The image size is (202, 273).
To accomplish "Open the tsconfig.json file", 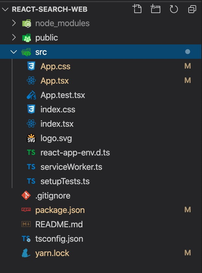I will click(x=59, y=239).
